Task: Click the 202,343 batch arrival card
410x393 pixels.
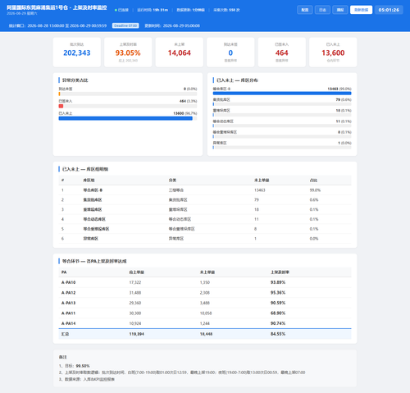Action: (x=77, y=53)
